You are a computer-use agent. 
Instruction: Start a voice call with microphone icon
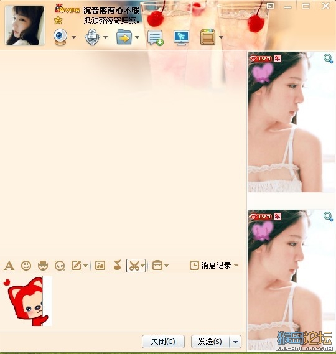(x=92, y=37)
